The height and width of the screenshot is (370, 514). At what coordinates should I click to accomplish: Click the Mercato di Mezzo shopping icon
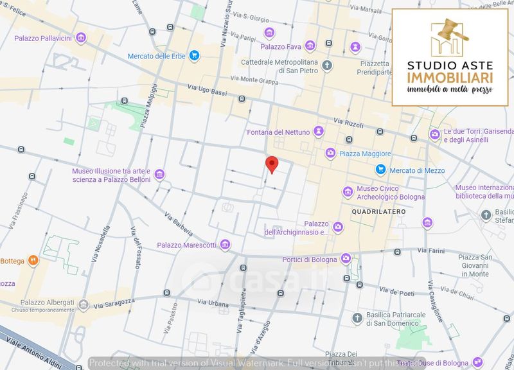pos(380,170)
